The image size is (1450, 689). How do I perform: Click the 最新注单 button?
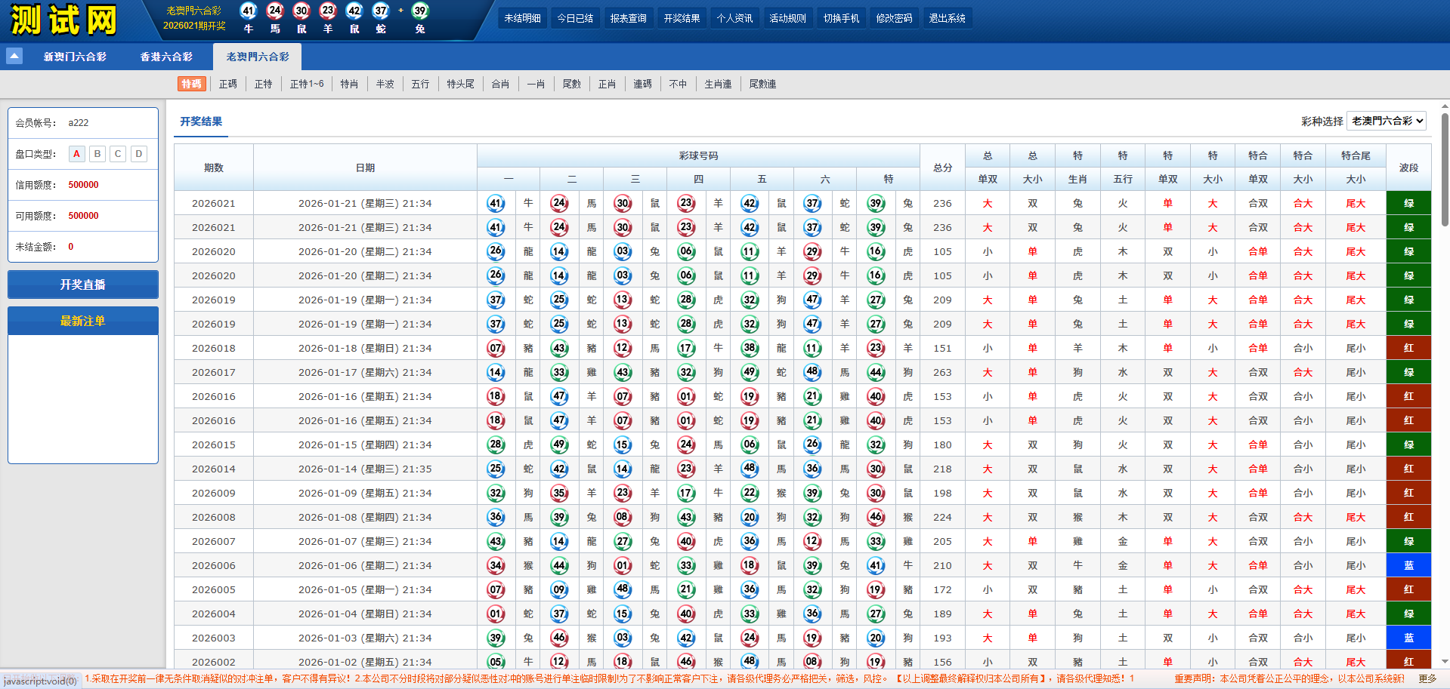click(x=83, y=321)
